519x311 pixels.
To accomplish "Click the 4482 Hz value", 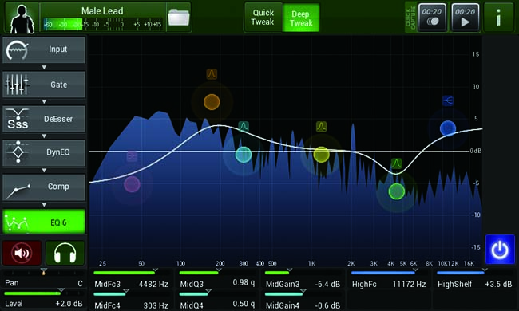I will pos(153,284).
